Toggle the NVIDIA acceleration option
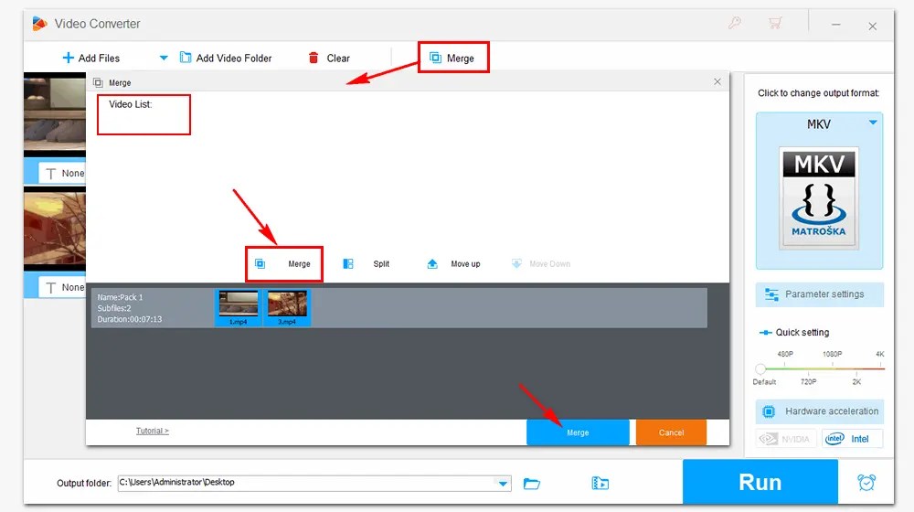 (785, 439)
